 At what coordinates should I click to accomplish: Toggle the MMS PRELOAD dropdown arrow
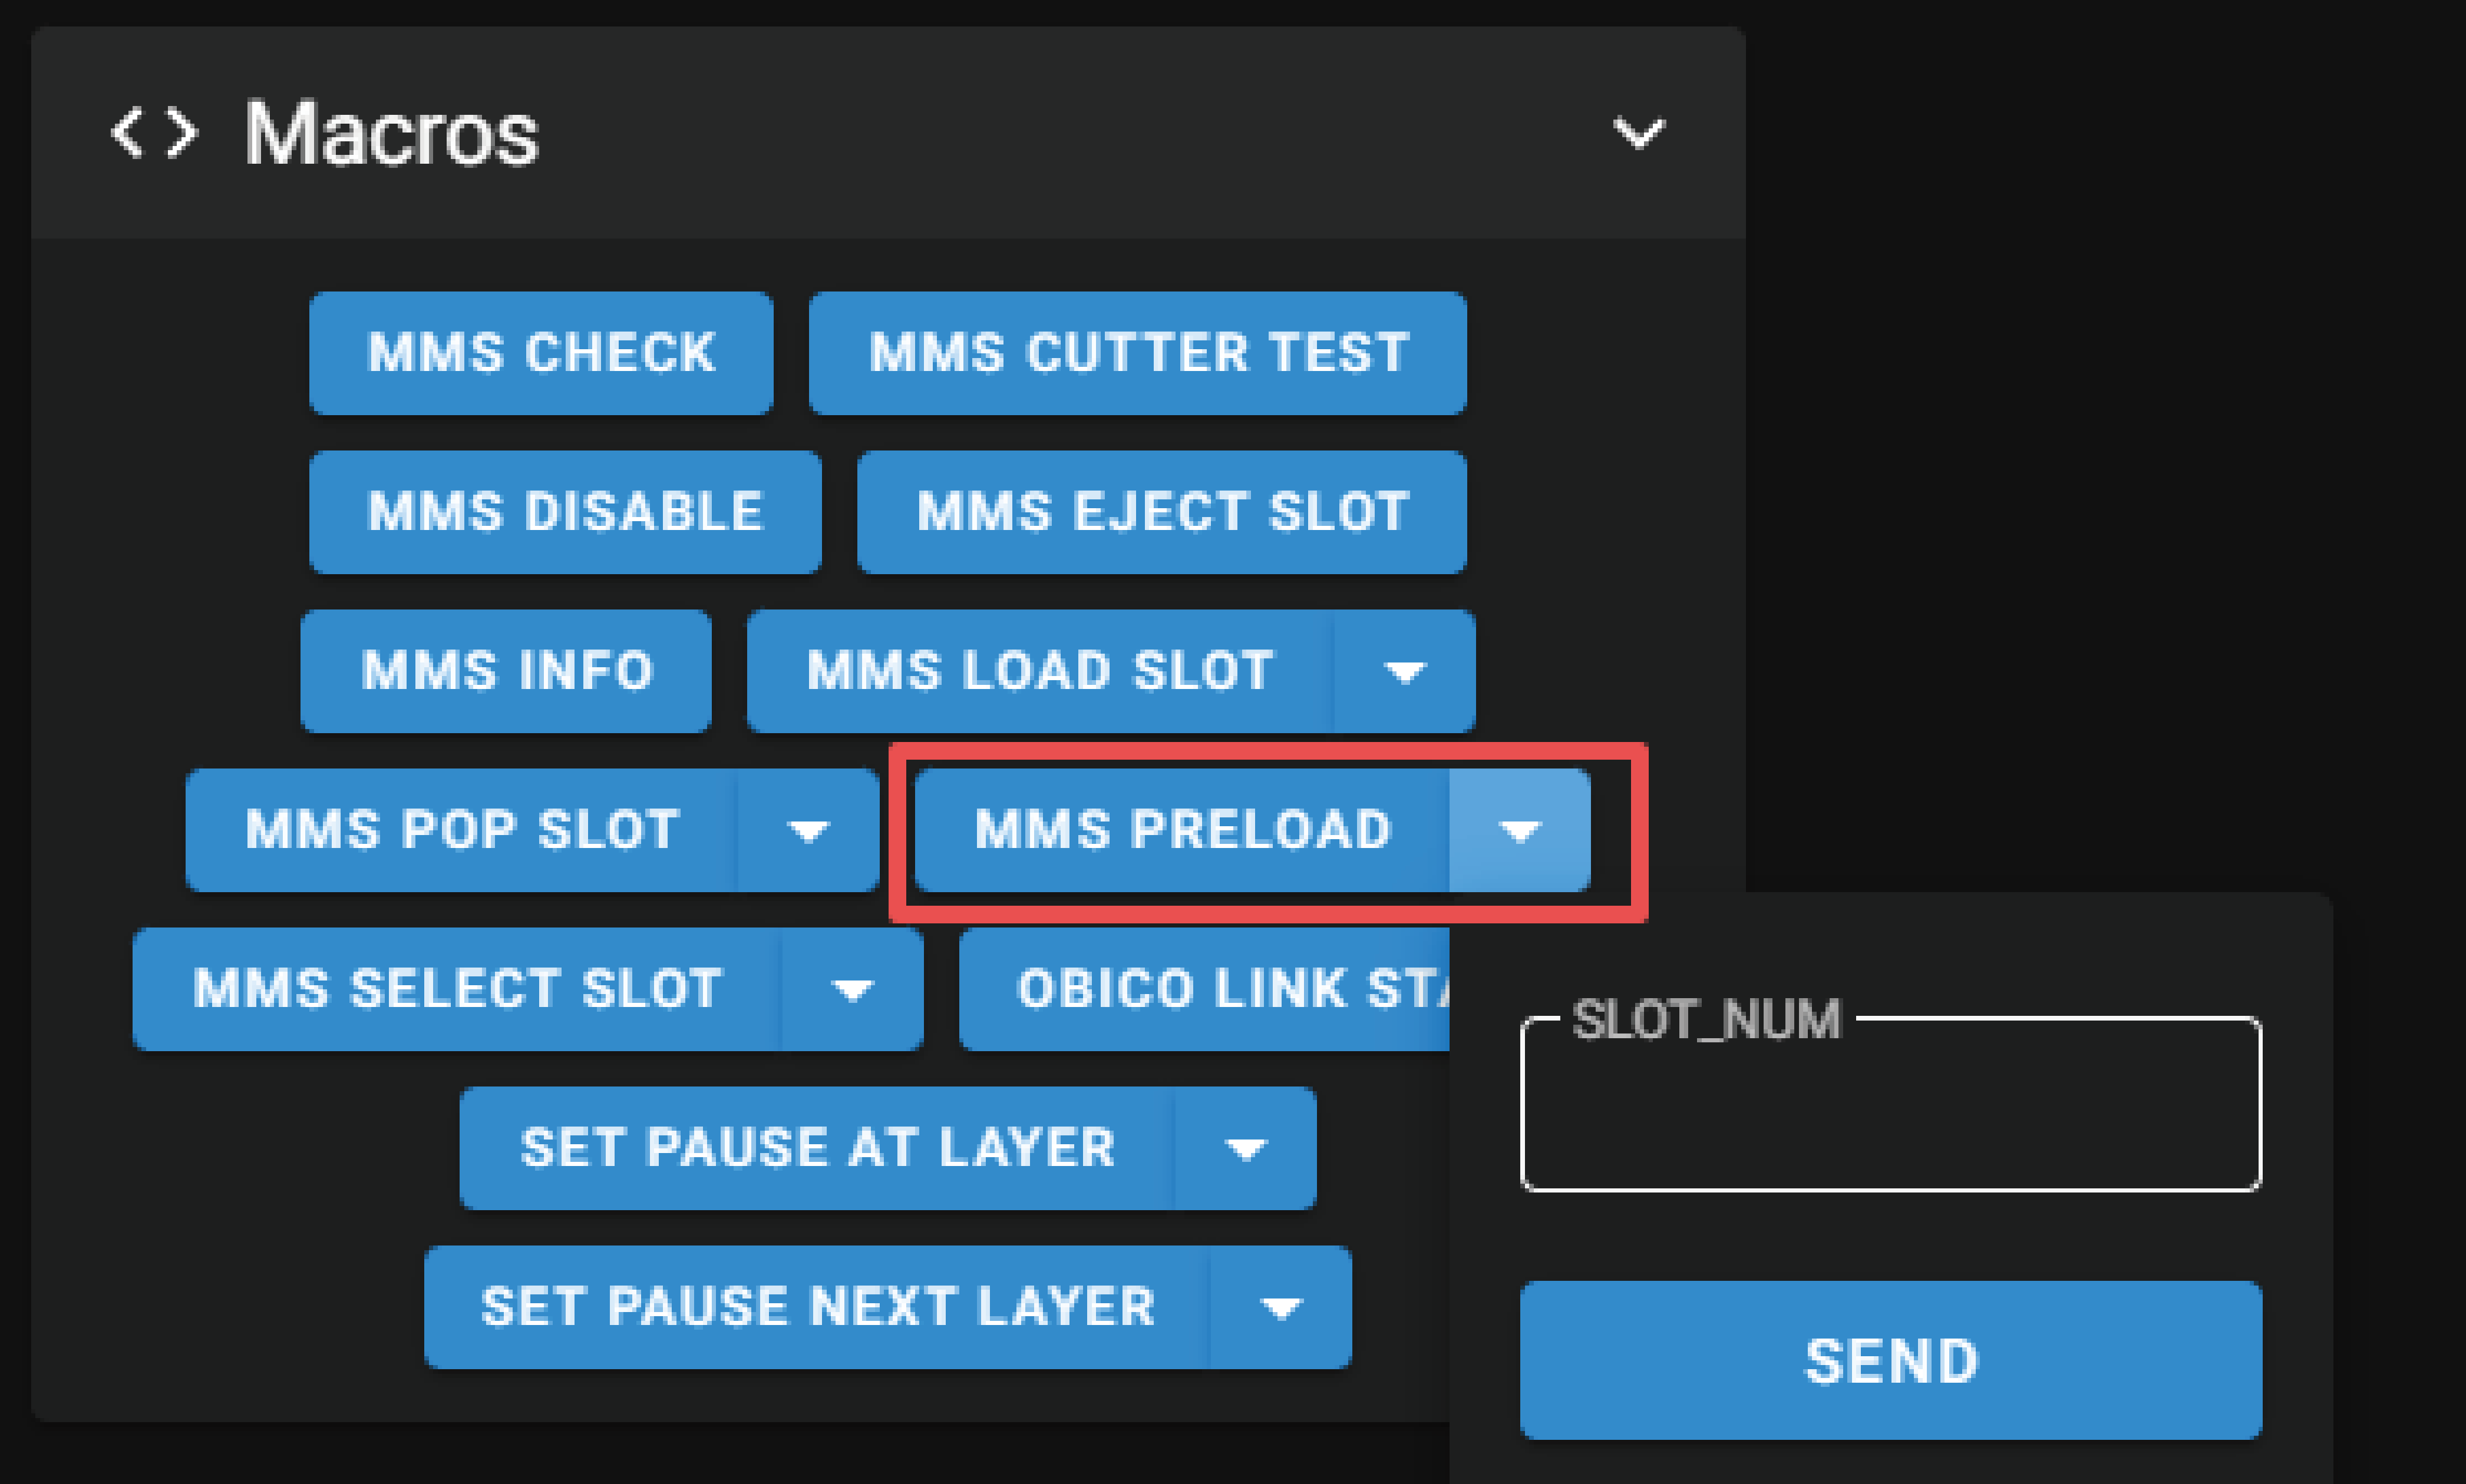tap(1520, 830)
